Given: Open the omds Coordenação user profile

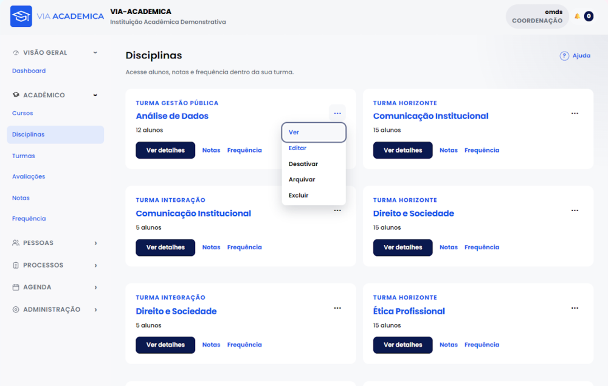Looking at the screenshot, I should click(537, 16).
